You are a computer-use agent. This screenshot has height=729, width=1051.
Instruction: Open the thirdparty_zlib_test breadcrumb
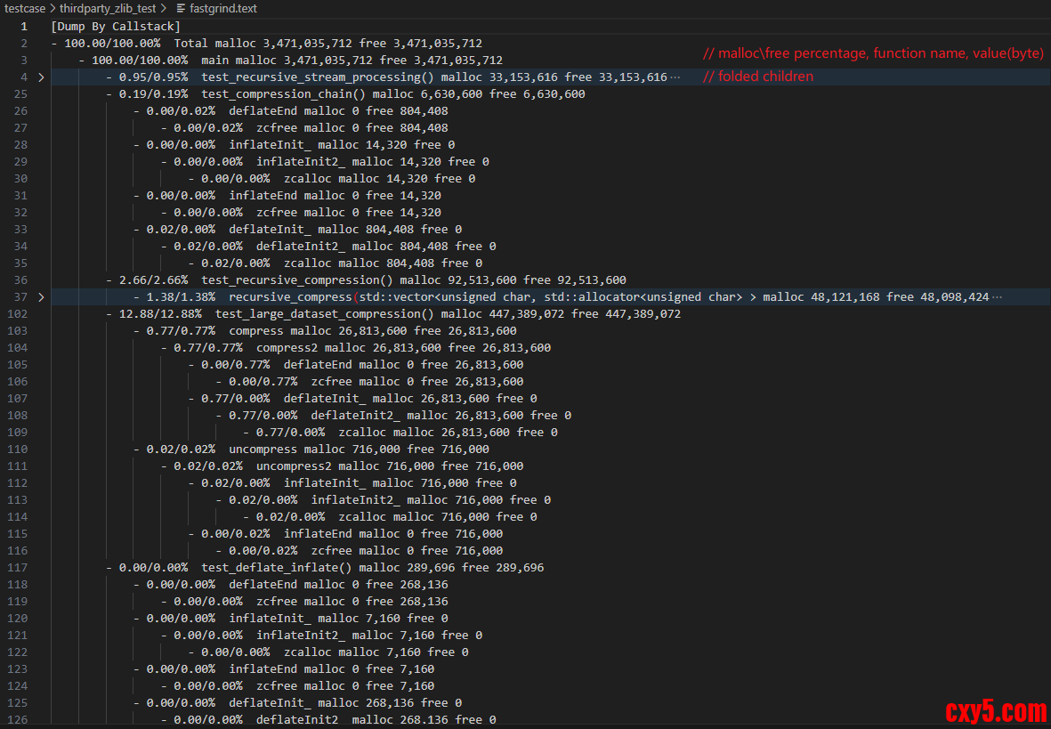(x=108, y=8)
